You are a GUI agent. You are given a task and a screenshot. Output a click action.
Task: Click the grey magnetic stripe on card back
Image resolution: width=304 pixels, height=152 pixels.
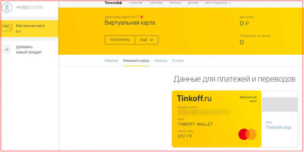click(280, 104)
